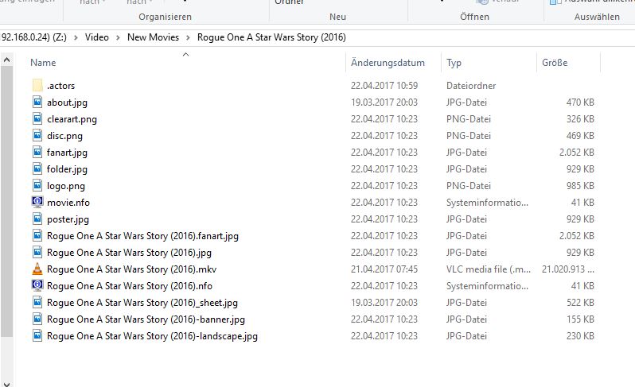The image size is (635, 387).
Task: Click the 985 KB size of logo.png
Action: pyautogui.click(x=580, y=186)
